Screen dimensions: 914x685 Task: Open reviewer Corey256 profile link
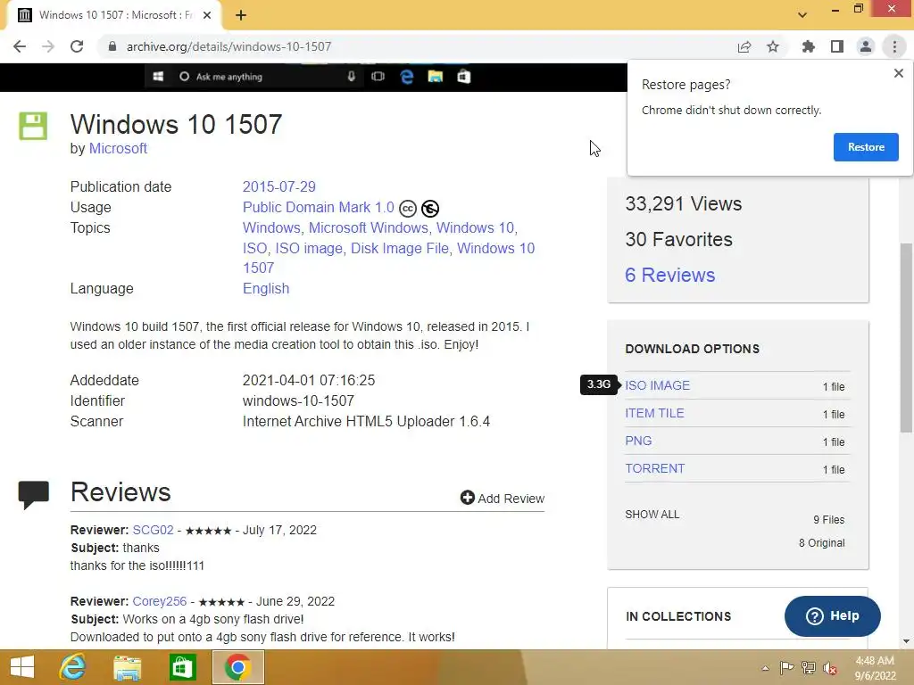tap(159, 601)
